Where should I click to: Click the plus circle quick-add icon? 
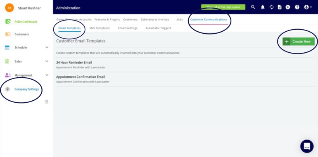[288, 7]
